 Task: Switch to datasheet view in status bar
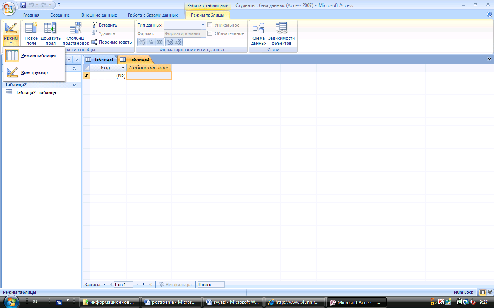482,292
